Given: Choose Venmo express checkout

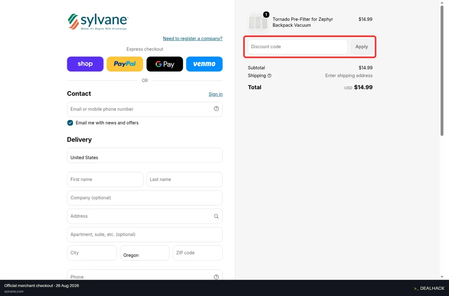Looking at the screenshot, I should [x=204, y=64].
